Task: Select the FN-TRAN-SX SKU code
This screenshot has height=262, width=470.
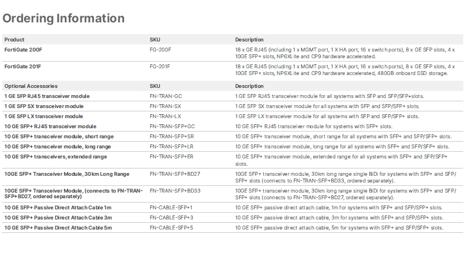Action: coord(165,106)
